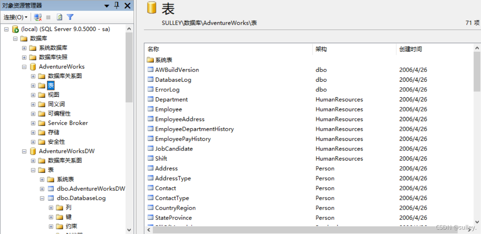481x234 pixels.
Task: Select the Shift table icon
Action: (151, 158)
